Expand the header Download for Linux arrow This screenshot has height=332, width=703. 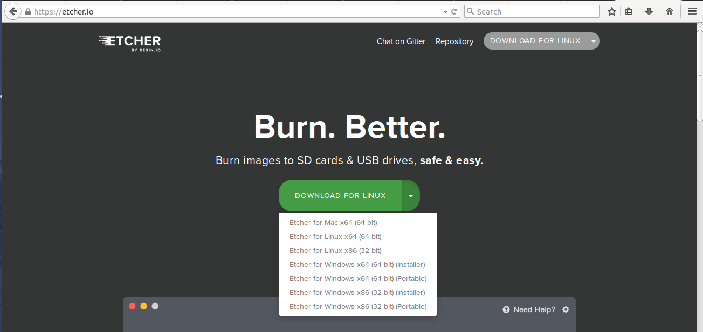click(593, 41)
